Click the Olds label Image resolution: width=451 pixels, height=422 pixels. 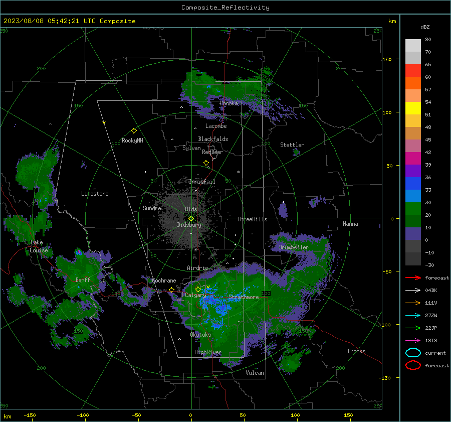point(191,209)
